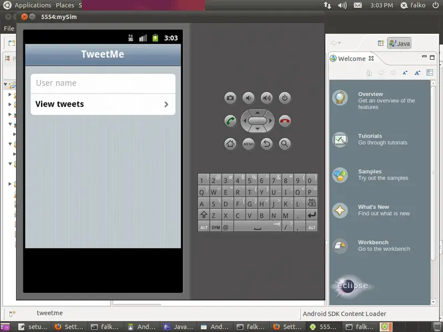Minimize the Welcome view panel
This screenshot has height=332, width=443.
click(424, 57)
